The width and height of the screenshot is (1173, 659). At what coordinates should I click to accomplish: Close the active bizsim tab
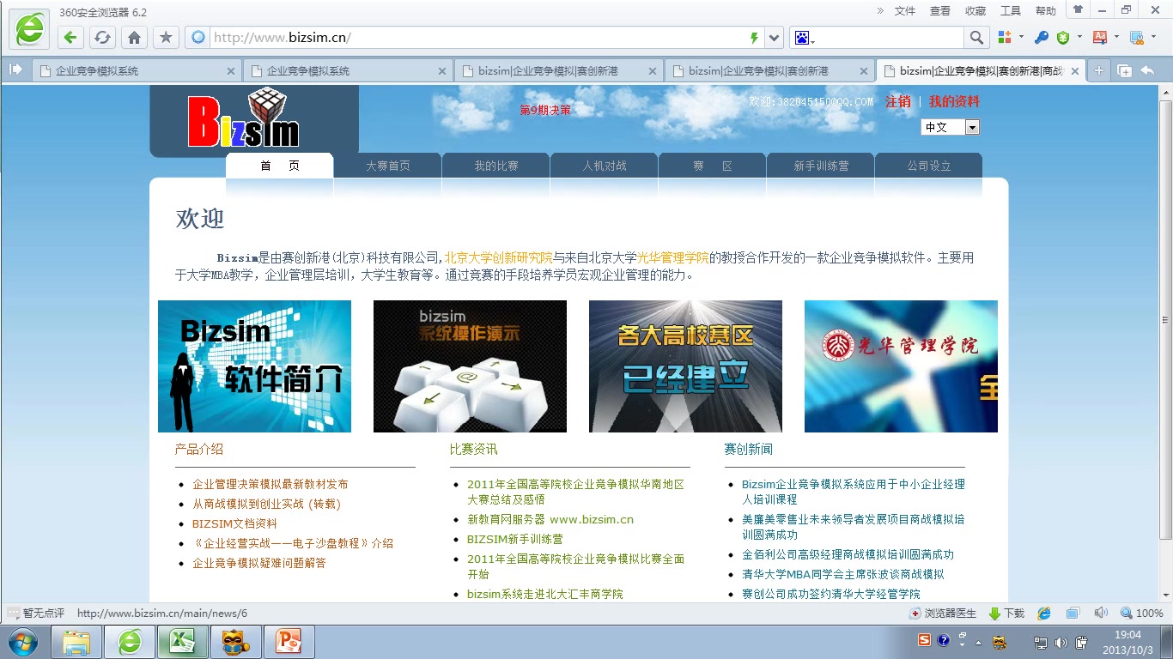tap(1073, 71)
